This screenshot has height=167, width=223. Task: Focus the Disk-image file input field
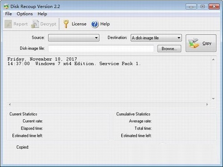(x=101, y=49)
